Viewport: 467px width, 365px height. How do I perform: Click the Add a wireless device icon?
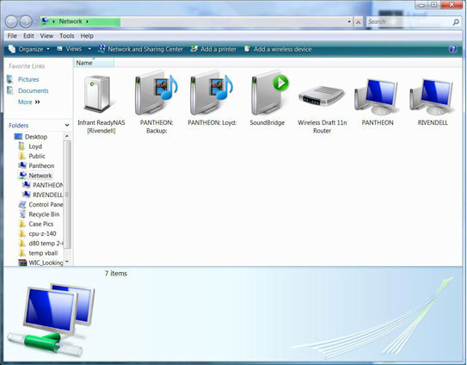pos(247,49)
